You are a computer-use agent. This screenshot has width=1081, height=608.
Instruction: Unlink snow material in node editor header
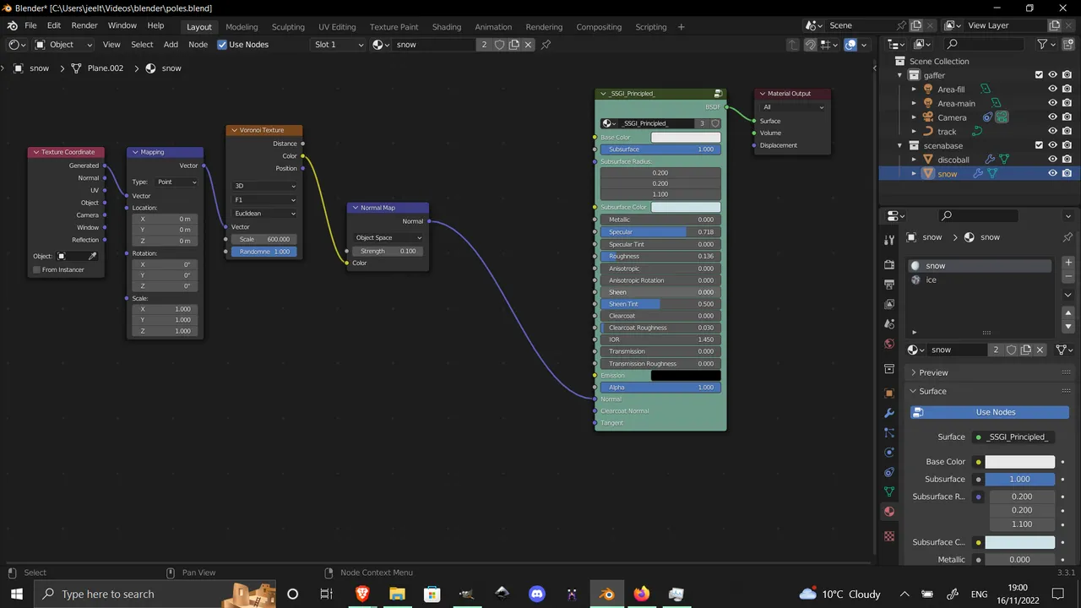529,45
